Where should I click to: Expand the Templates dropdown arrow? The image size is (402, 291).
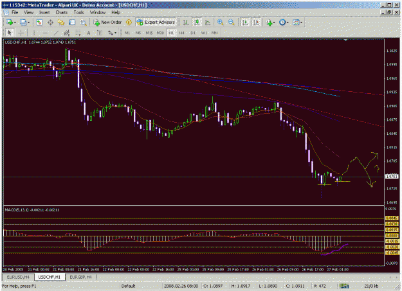pyautogui.click(x=301, y=22)
